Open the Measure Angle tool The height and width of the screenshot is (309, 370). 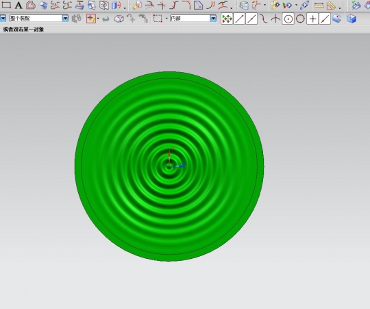click(x=331, y=5)
